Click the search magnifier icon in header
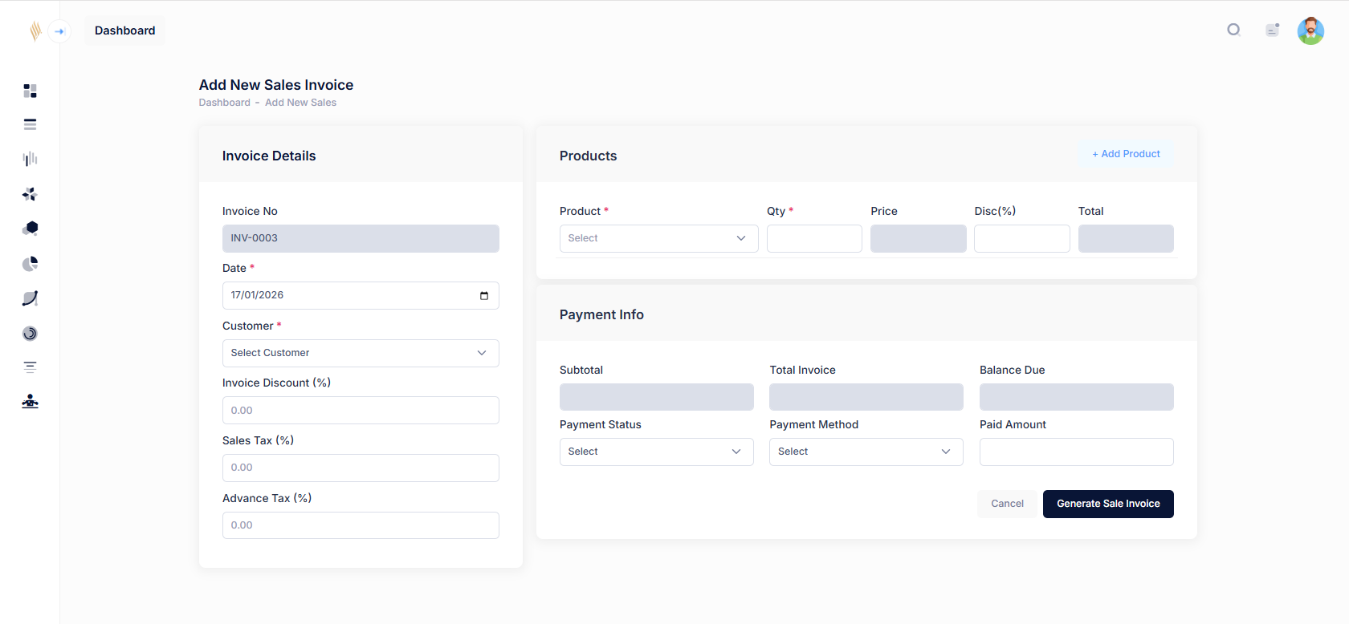 point(1234,30)
